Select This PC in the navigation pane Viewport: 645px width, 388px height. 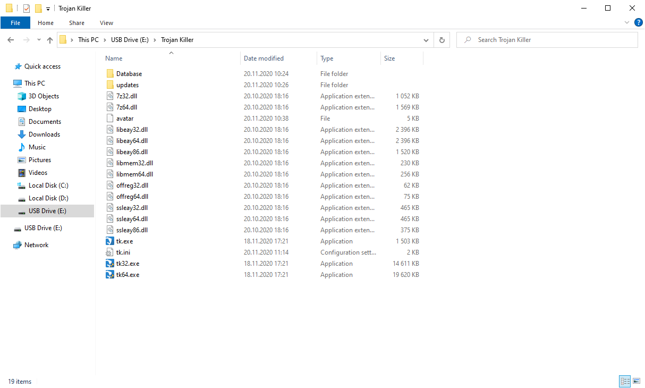click(35, 83)
